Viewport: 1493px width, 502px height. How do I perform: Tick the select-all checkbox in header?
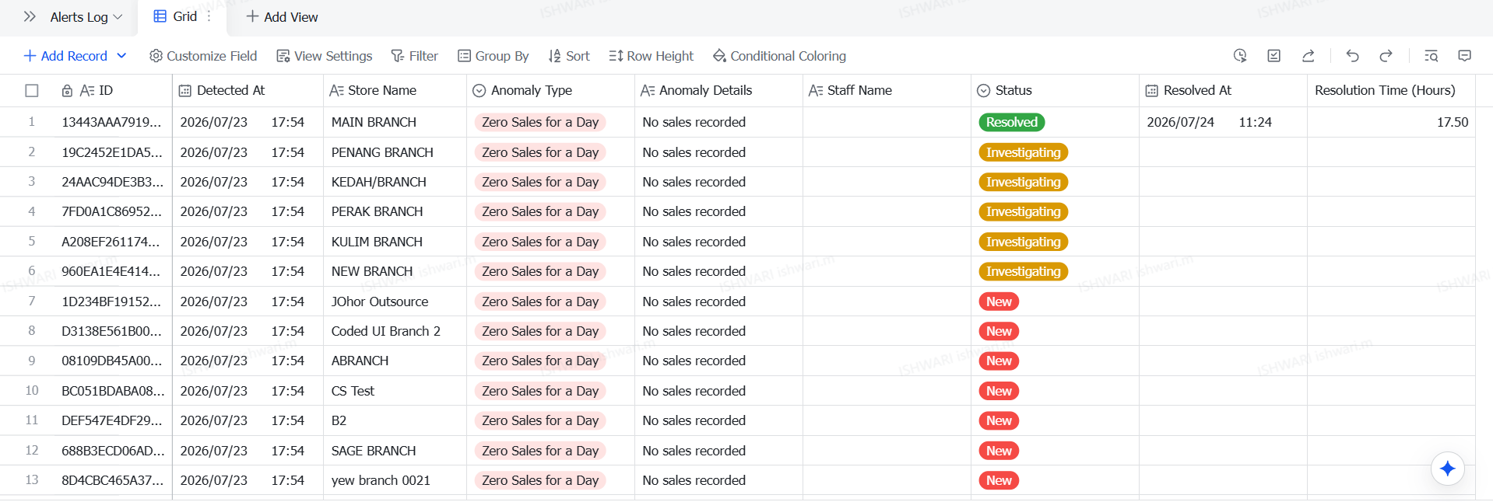click(32, 91)
